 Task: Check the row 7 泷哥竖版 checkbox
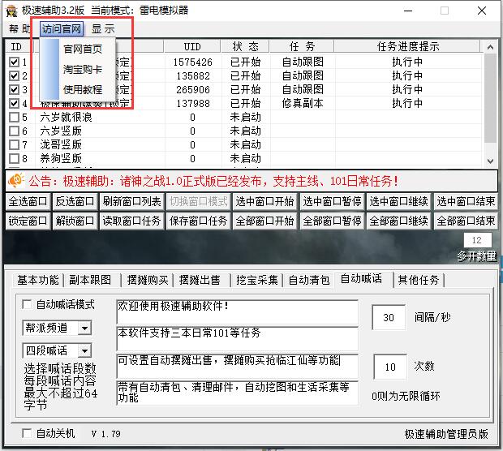click(14, 144)
